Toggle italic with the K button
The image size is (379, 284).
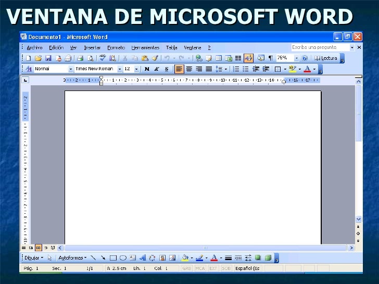click(157, 69)
